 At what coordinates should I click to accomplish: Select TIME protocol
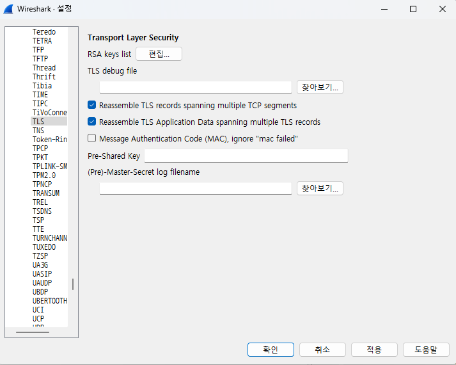40,95
